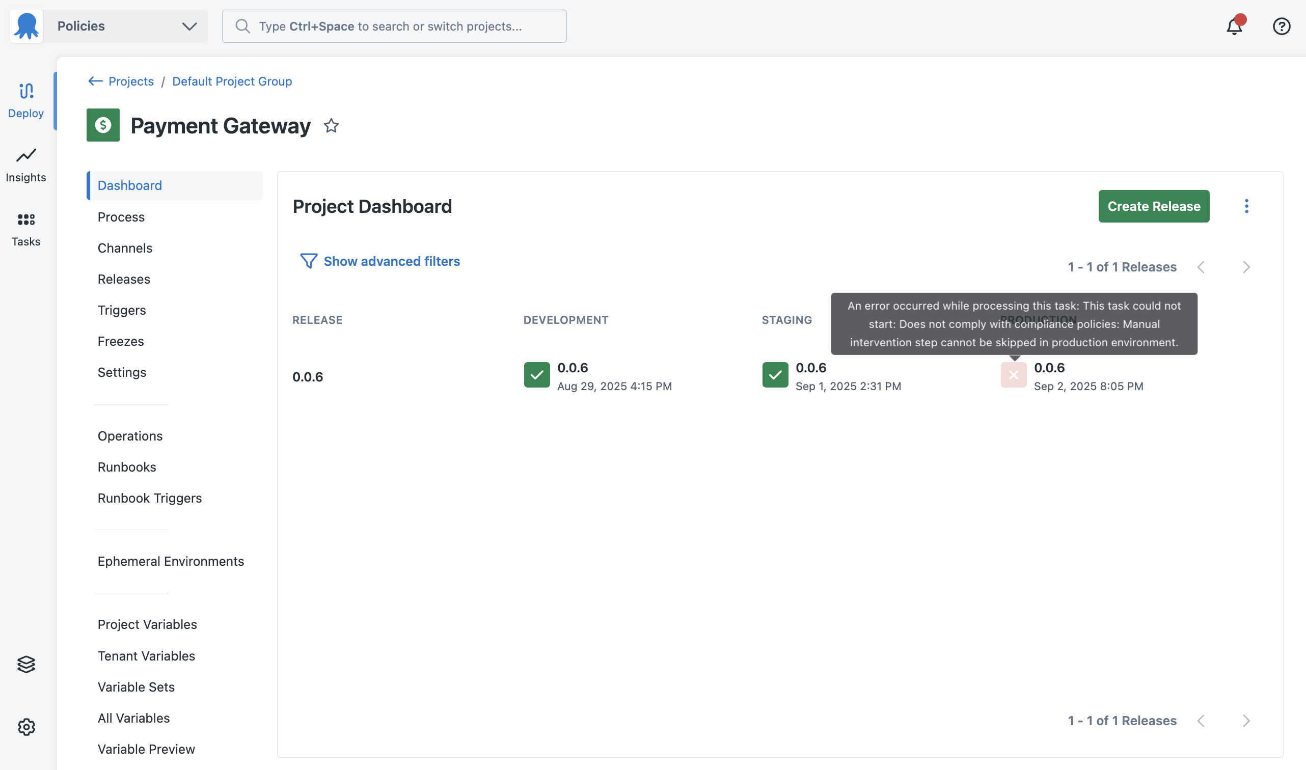Open notifications bell

click(x=1234, y=26)
